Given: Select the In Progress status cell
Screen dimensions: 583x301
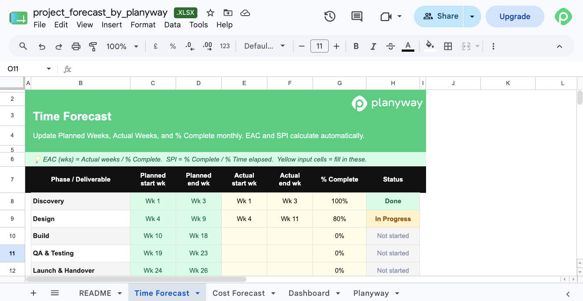Looking at the screenshot, I should (393, 219).
